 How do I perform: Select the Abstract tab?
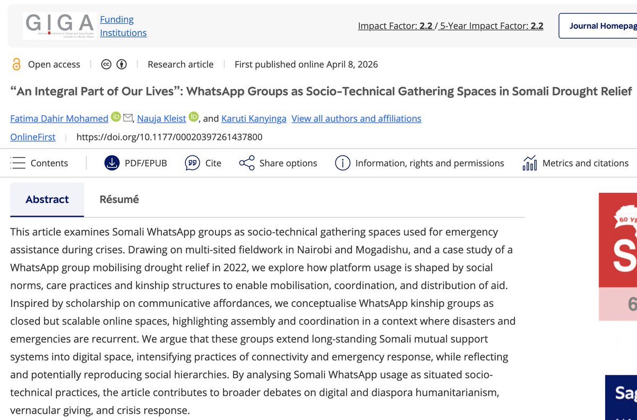tap(47, 200)
